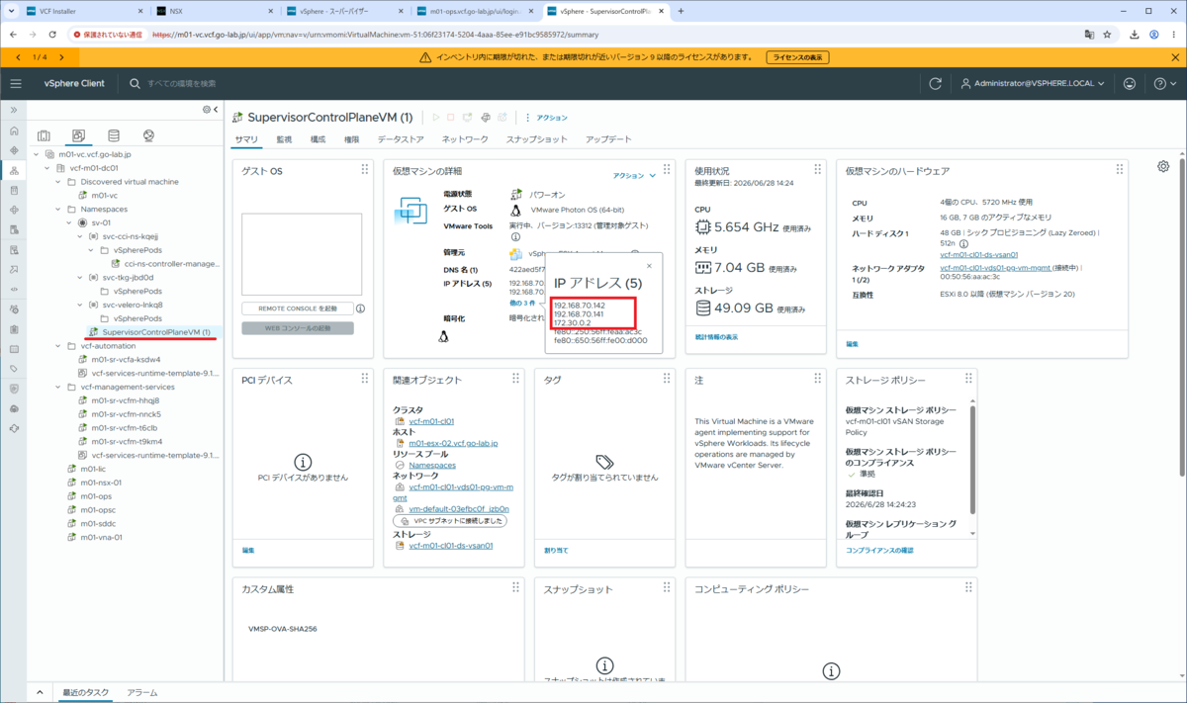Open the Storage inventory view icon

[114, 135]
